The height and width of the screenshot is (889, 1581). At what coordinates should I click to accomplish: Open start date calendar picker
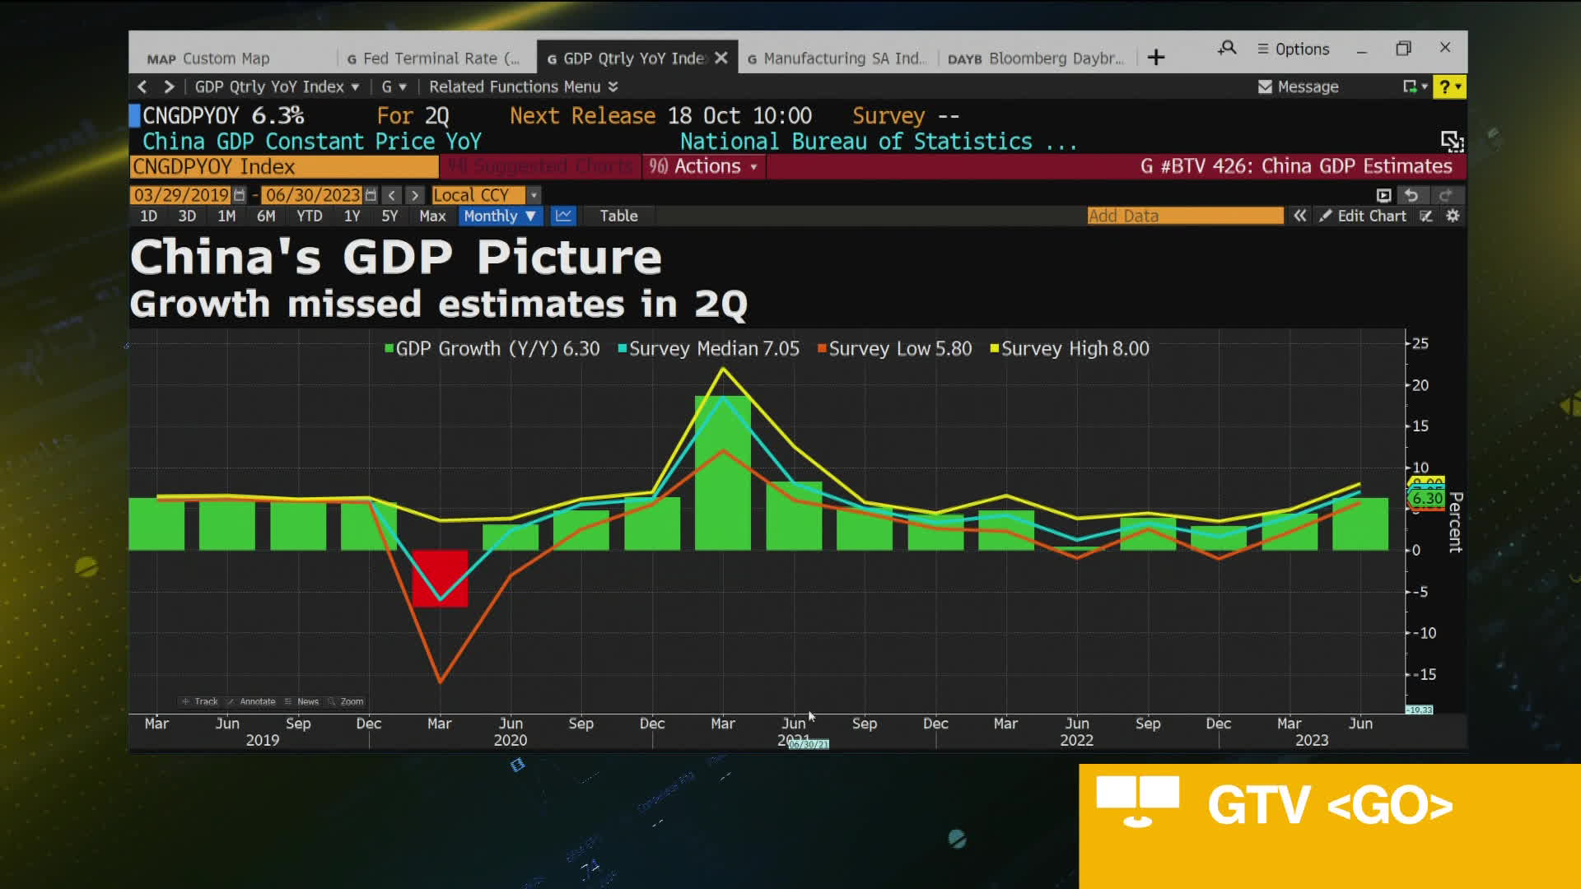click(x=240, y=195)
